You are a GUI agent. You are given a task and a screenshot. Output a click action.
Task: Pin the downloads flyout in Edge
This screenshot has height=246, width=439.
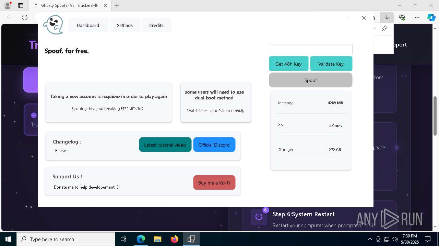(385, 28)
